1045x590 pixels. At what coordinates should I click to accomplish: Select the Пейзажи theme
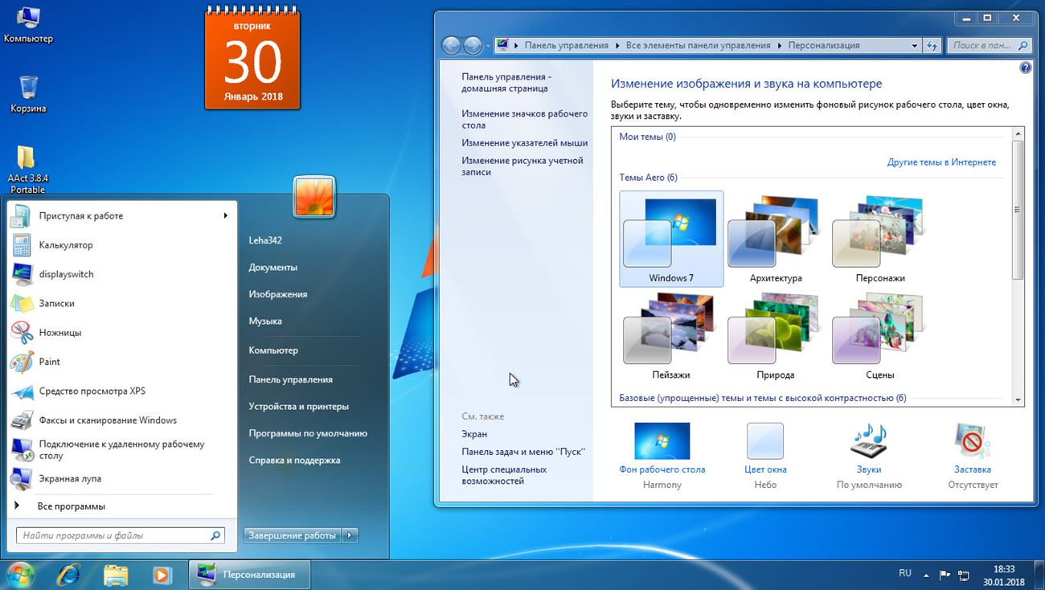click(671, 336)
